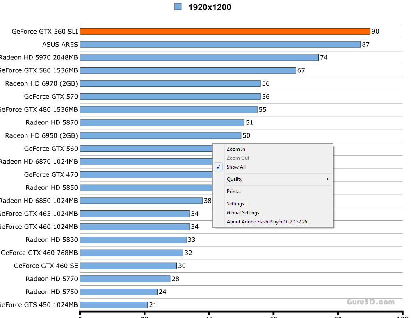411x318 pixels.
Task: Click the Radeon HD 6850 1024MB bar
Action: pyautogui.click(x=141, y=201)
